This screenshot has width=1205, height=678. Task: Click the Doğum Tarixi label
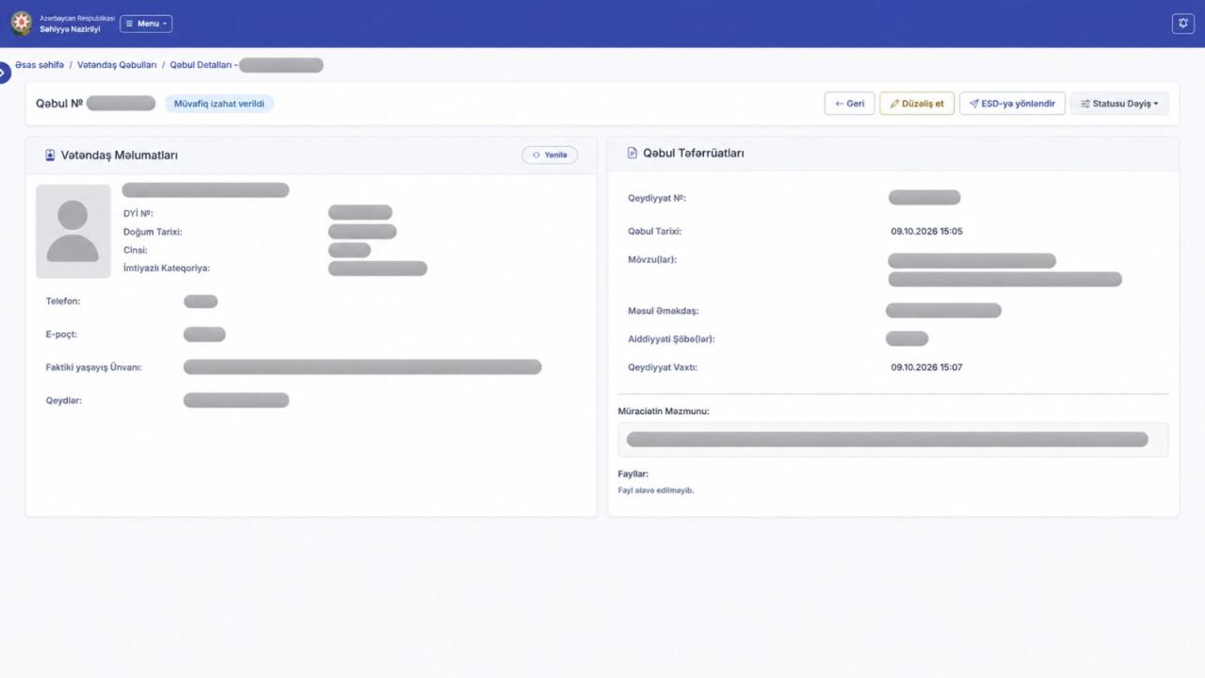pyautogui.click(x=153, y=232)
